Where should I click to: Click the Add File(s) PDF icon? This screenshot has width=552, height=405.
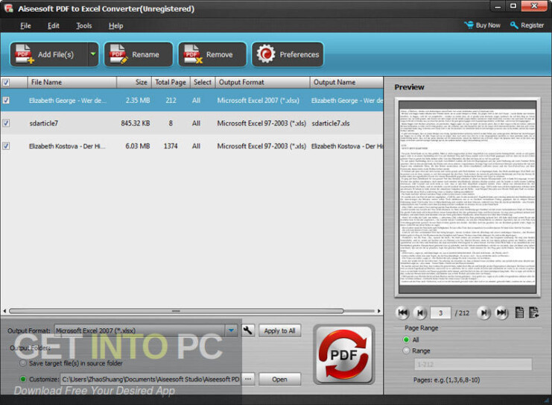point(25,54)
